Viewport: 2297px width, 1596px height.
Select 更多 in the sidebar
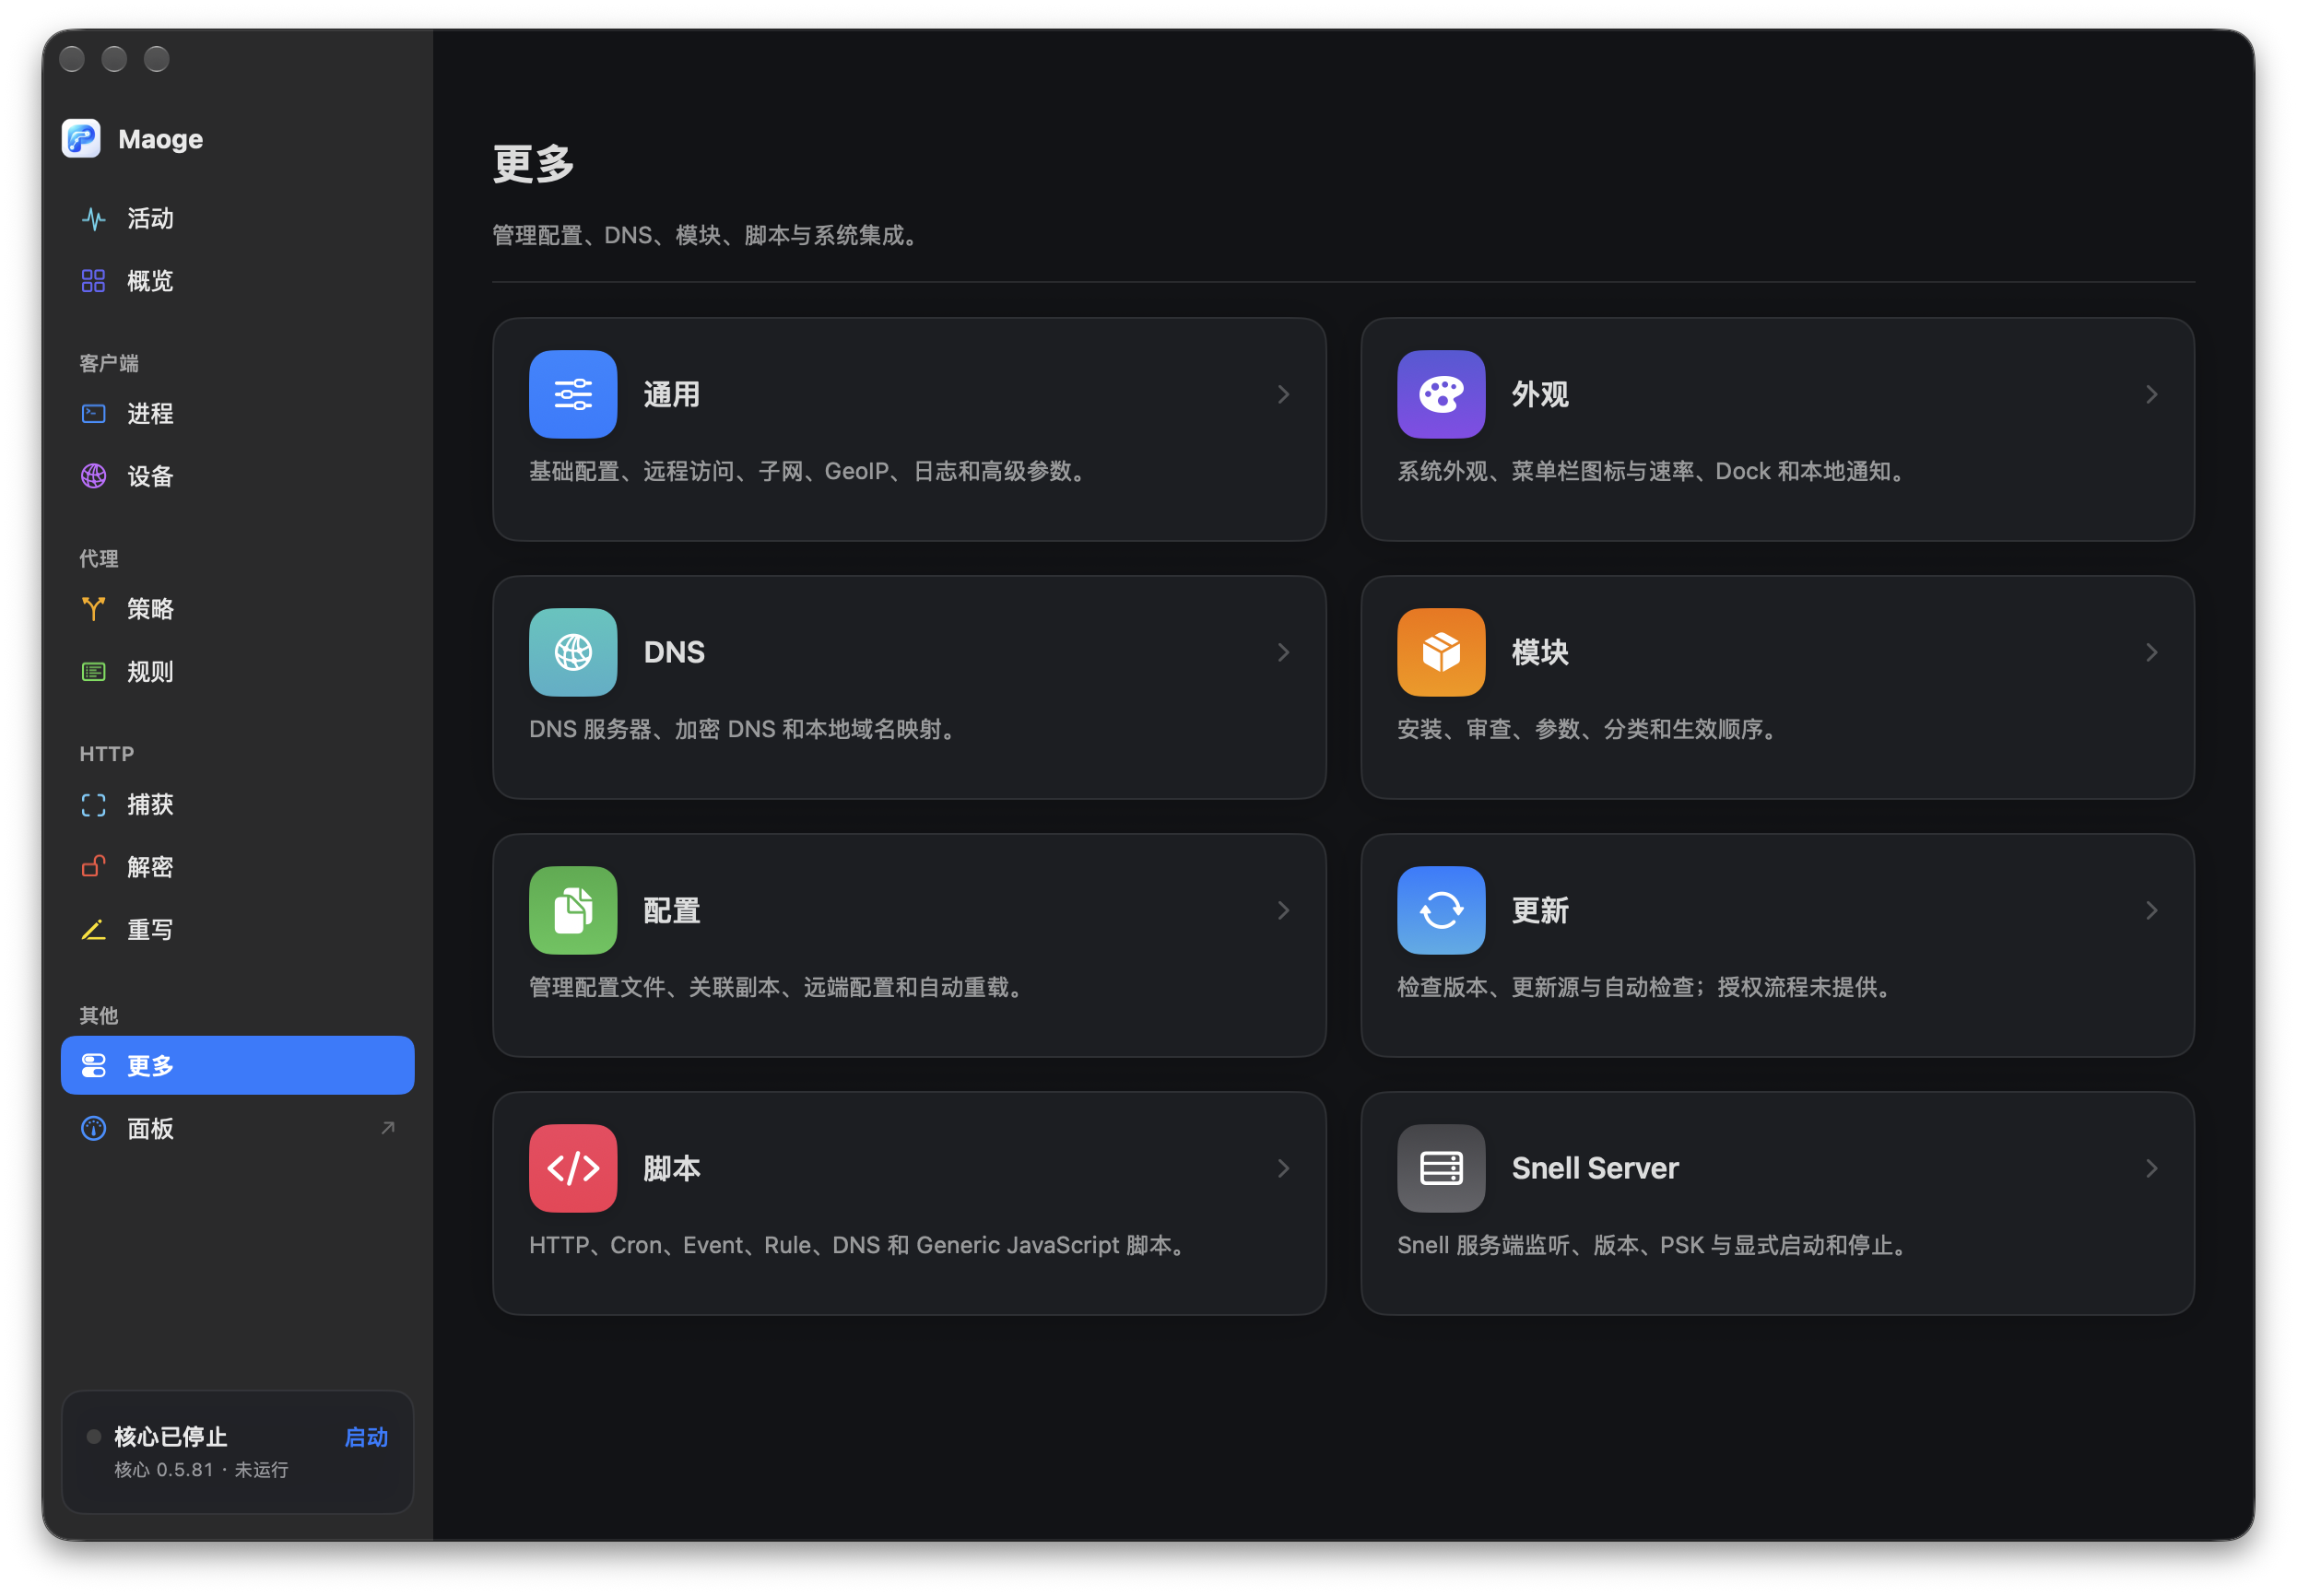point(237,1066)
